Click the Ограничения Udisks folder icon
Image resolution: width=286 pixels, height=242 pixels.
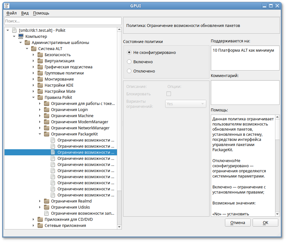point(46,207)
